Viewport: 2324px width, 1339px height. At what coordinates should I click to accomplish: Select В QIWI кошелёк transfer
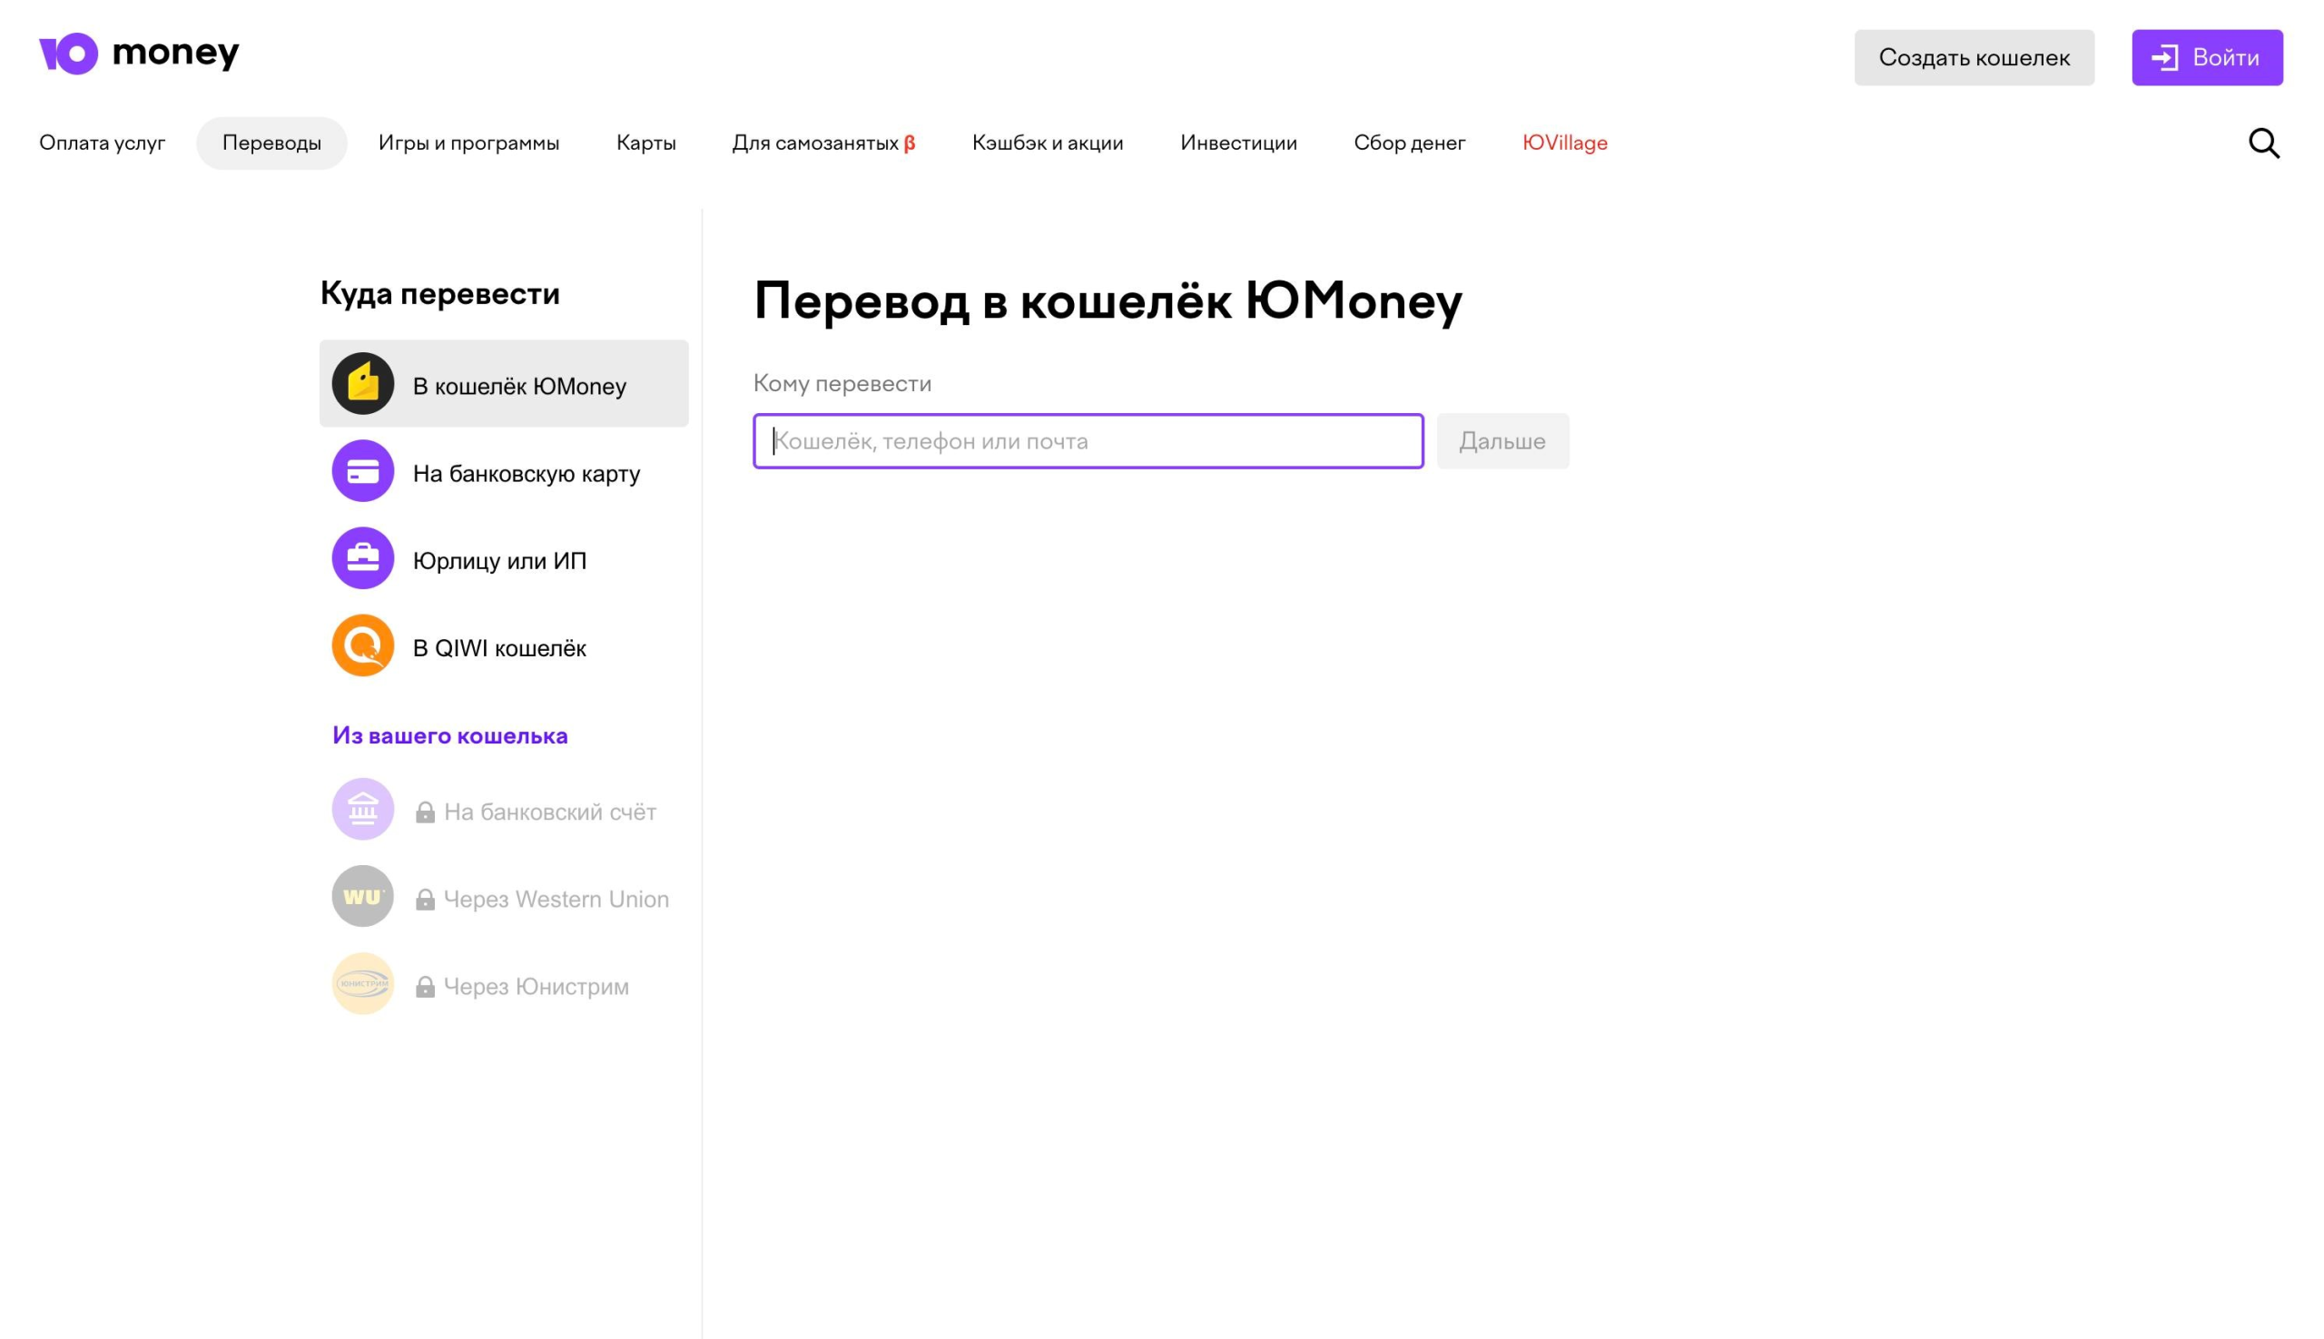point(504,645)
